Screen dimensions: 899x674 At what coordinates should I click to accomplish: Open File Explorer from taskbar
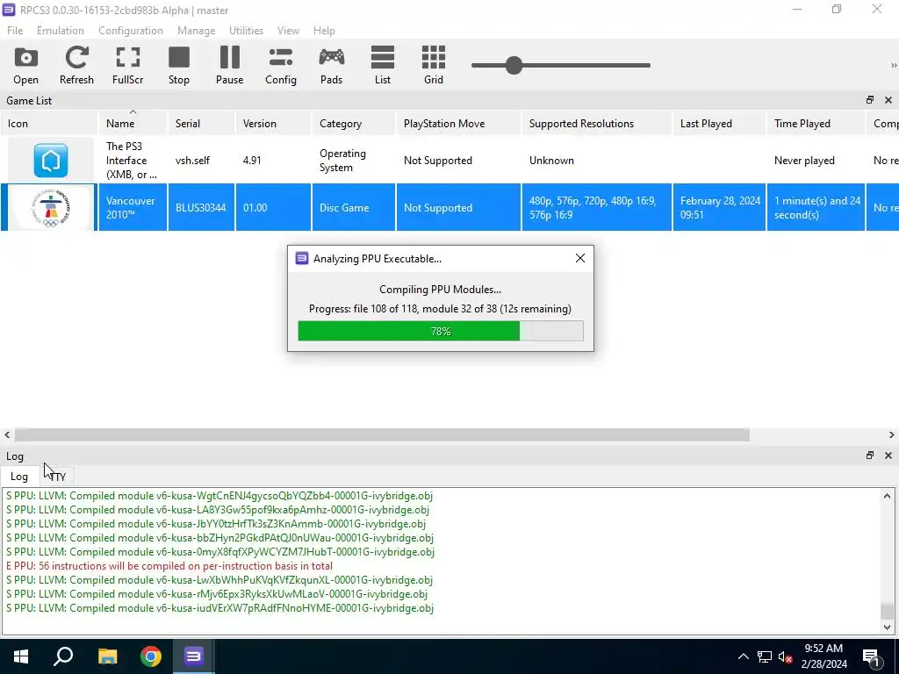[107, 656]
